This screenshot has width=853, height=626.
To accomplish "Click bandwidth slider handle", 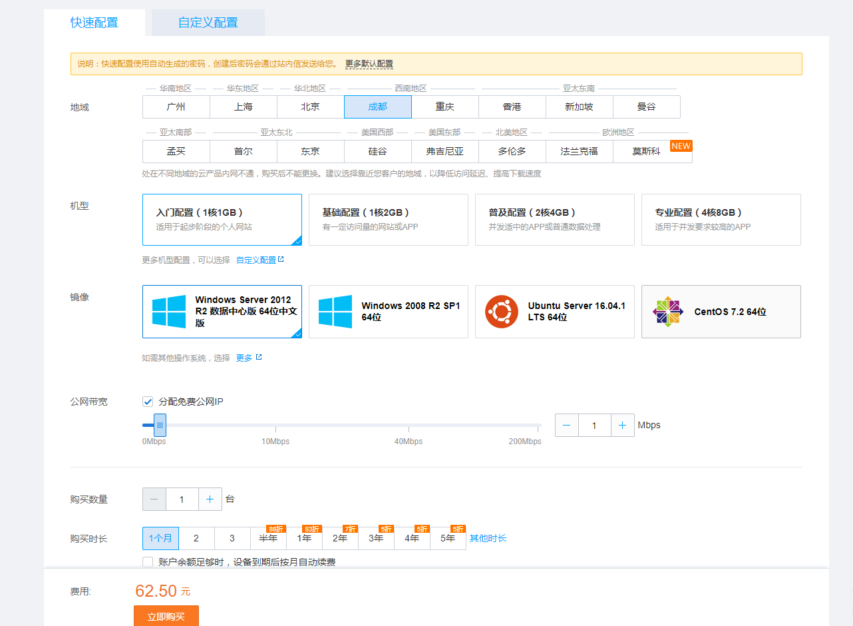I will pyautogui.click(x=160, y=425).
